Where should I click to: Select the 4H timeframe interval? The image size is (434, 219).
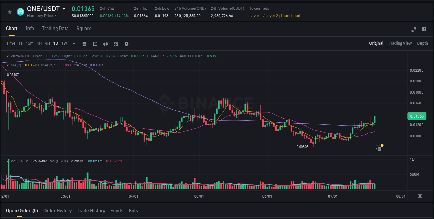pyautogui.click(x=47, y=43)
